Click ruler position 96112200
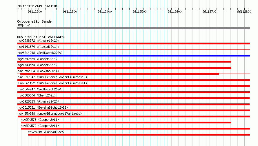The image size is (258, 146). (x=35, y=12)
